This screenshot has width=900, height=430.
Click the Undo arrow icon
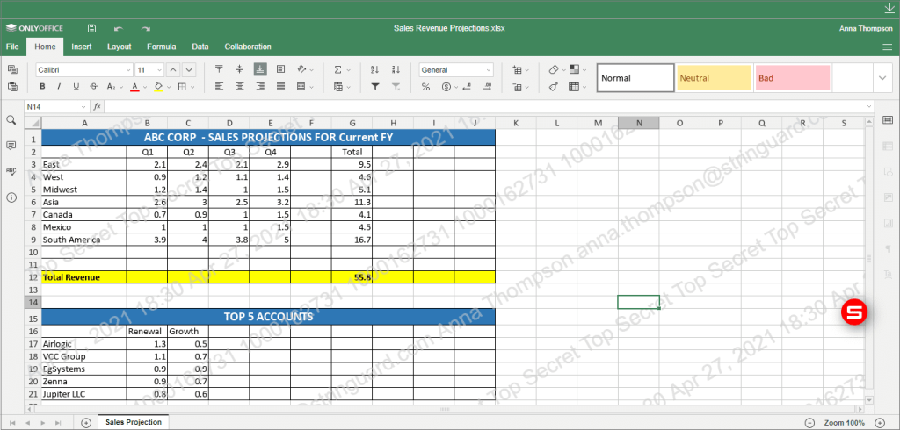119,28
